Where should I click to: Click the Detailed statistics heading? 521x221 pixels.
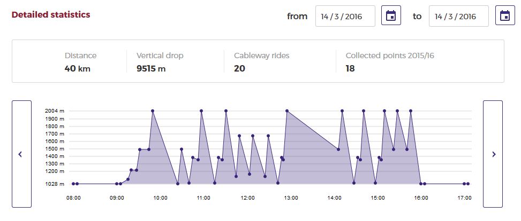click(x=51, y=15)
